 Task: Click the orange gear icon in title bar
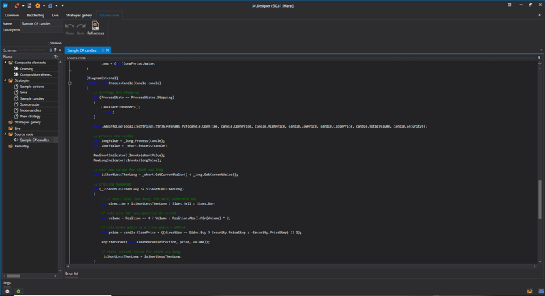pos(38,5)
